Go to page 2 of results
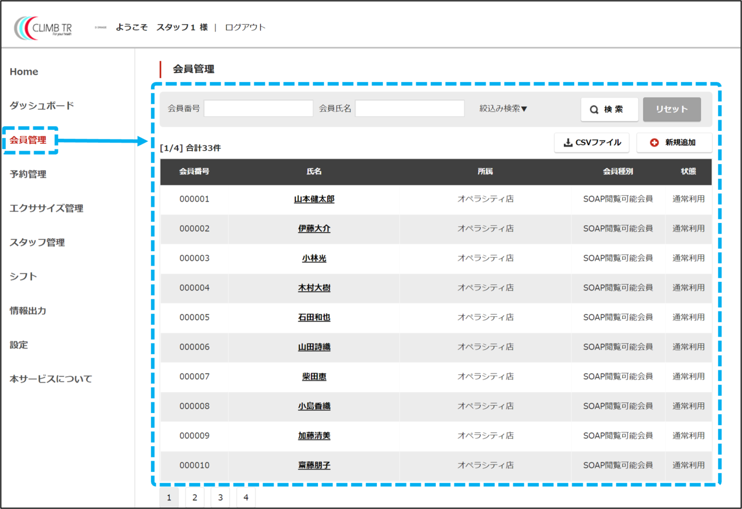This screenshot has height=509, width=742. tap(195, 498)
